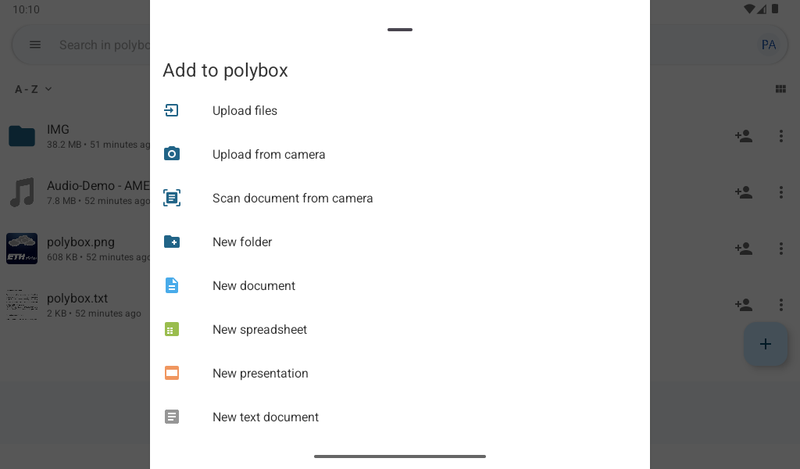Choose New spreadsheet entry
Image resolution: width=800 pixels, height=469 pixels.
point(399,330)
